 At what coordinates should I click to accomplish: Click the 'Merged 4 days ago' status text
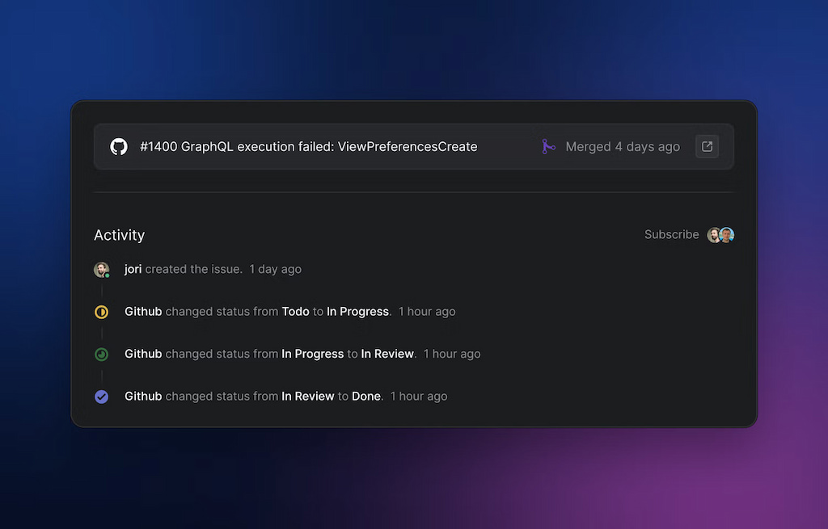(623, 147)
